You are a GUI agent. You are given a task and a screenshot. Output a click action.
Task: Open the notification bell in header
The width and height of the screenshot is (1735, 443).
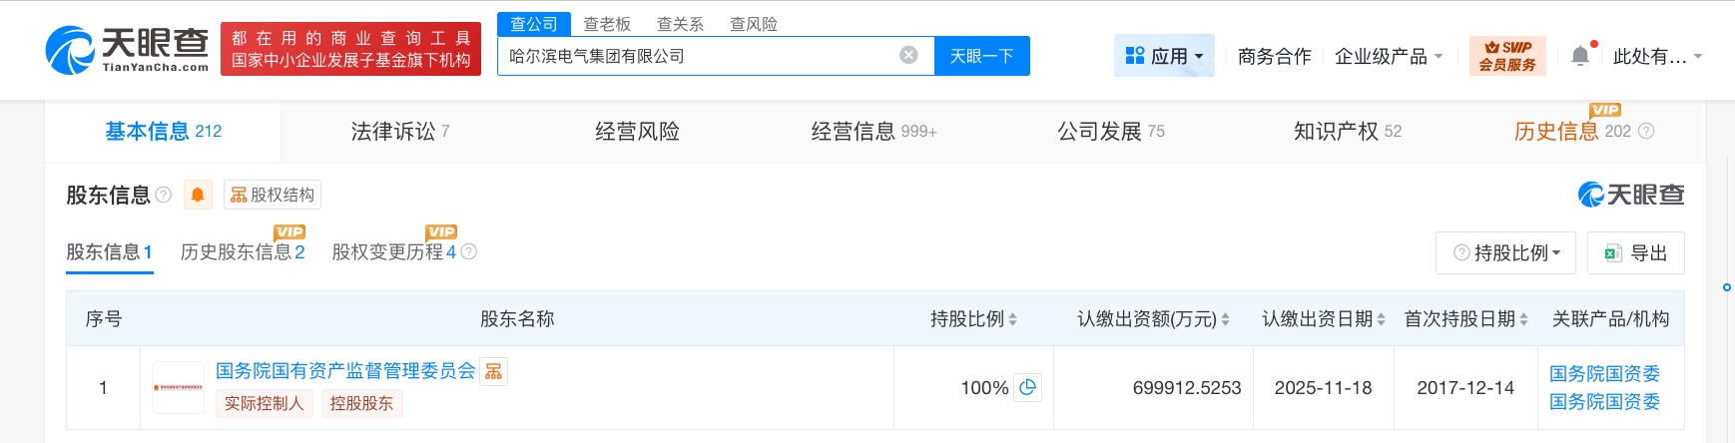tap(1580, 56)
